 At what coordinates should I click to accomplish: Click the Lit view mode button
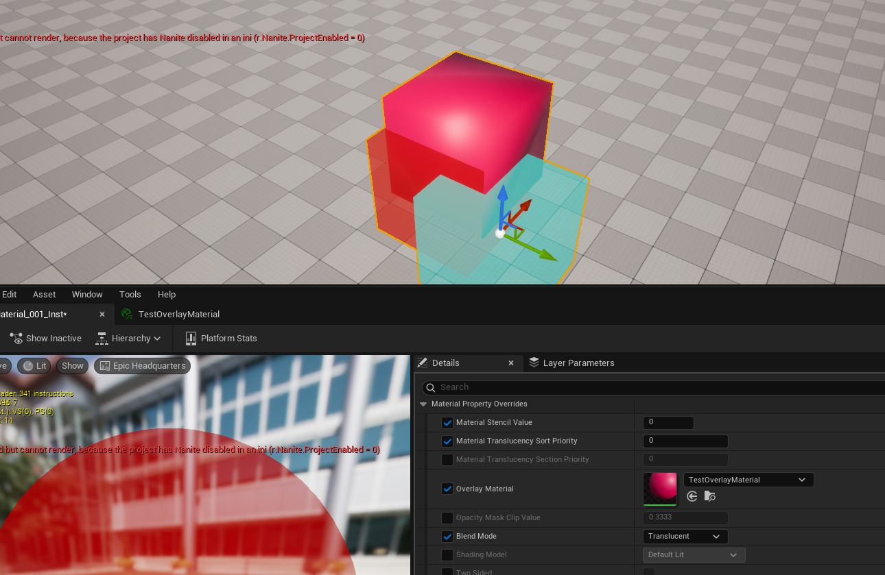[34, 366]
